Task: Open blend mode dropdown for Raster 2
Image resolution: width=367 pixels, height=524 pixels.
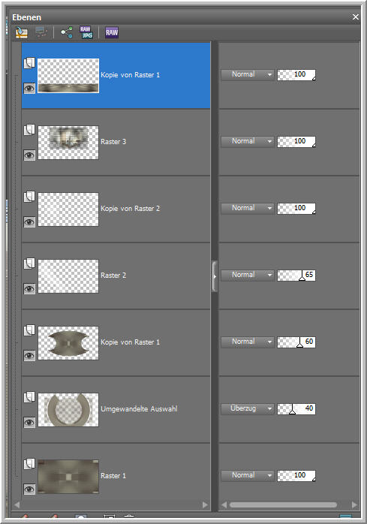Action: [248, 275]
